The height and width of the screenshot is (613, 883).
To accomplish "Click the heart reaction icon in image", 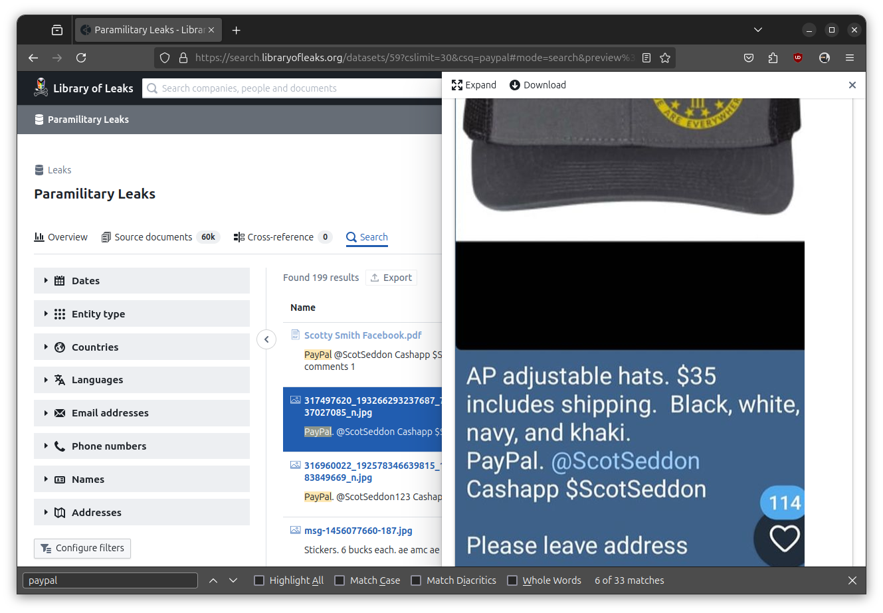I will pyautogui.click(x=784, y=539).
